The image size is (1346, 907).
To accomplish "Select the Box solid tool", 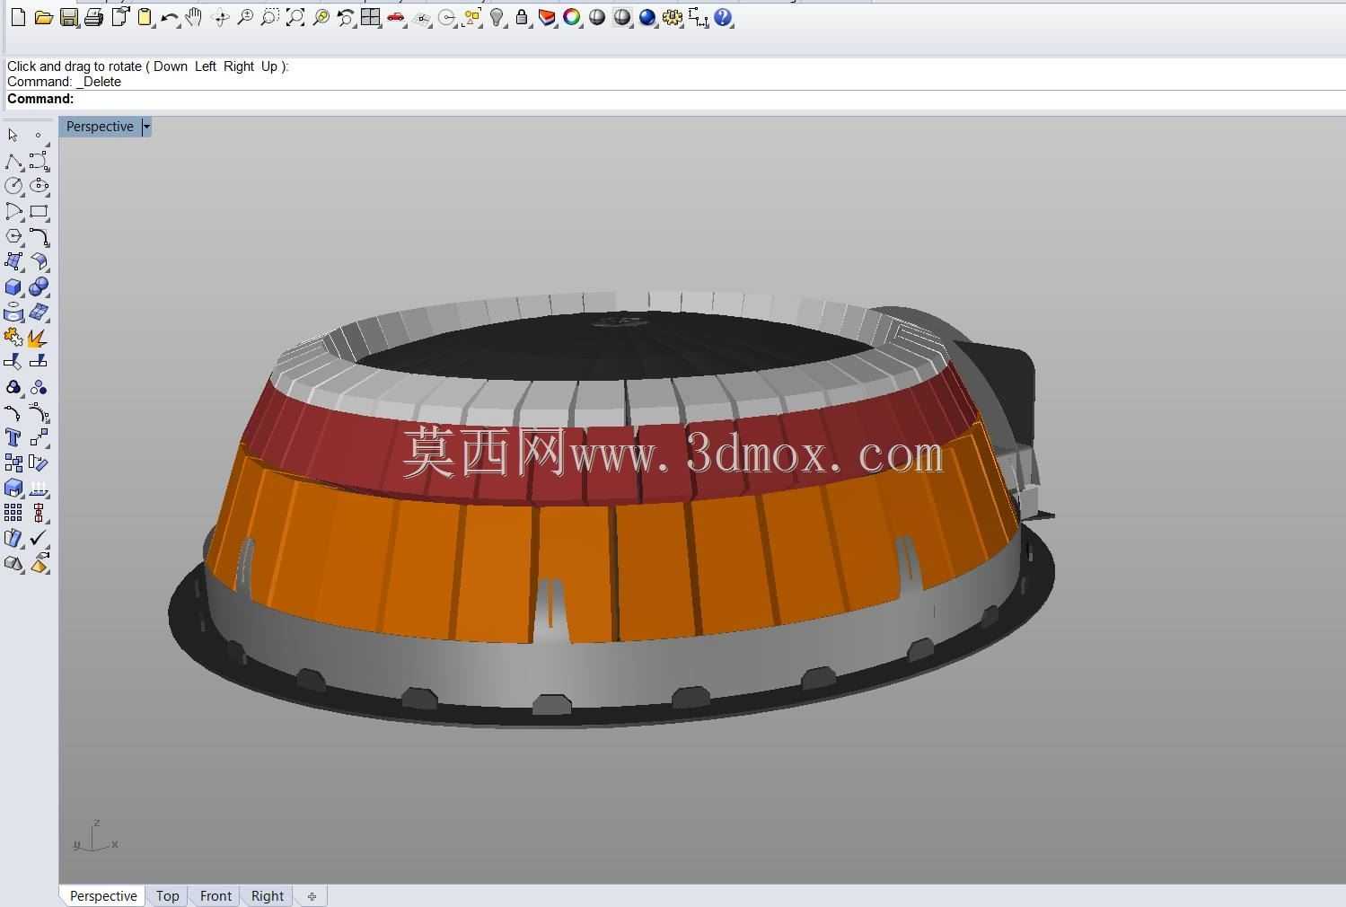I will (x=13, y=287).
